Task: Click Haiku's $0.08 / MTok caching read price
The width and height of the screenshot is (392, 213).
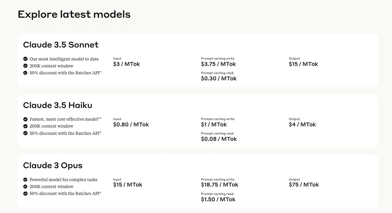Action: tap(219, 139)
